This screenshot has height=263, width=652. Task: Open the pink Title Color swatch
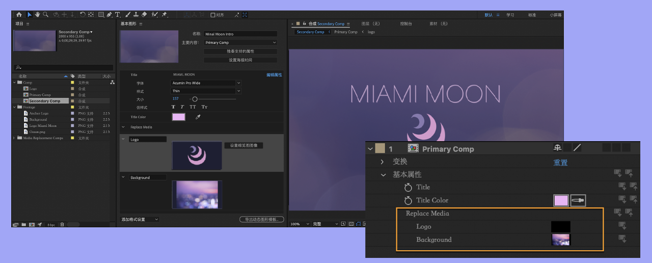179,117
